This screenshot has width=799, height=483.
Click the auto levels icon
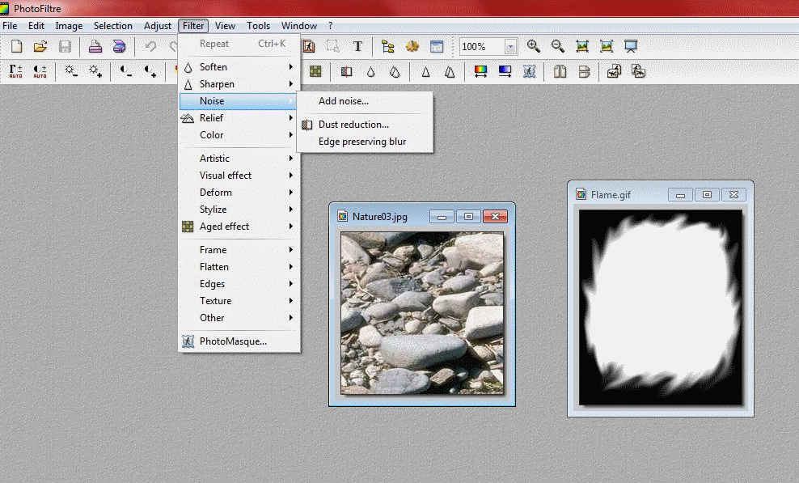coord(16,71)
